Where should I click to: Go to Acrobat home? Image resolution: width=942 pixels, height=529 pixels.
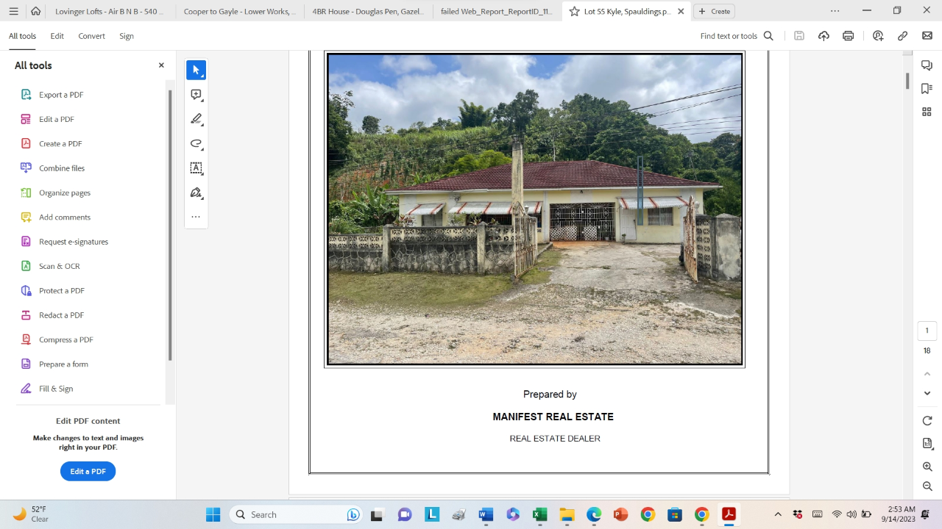click(x=35, y=11)
